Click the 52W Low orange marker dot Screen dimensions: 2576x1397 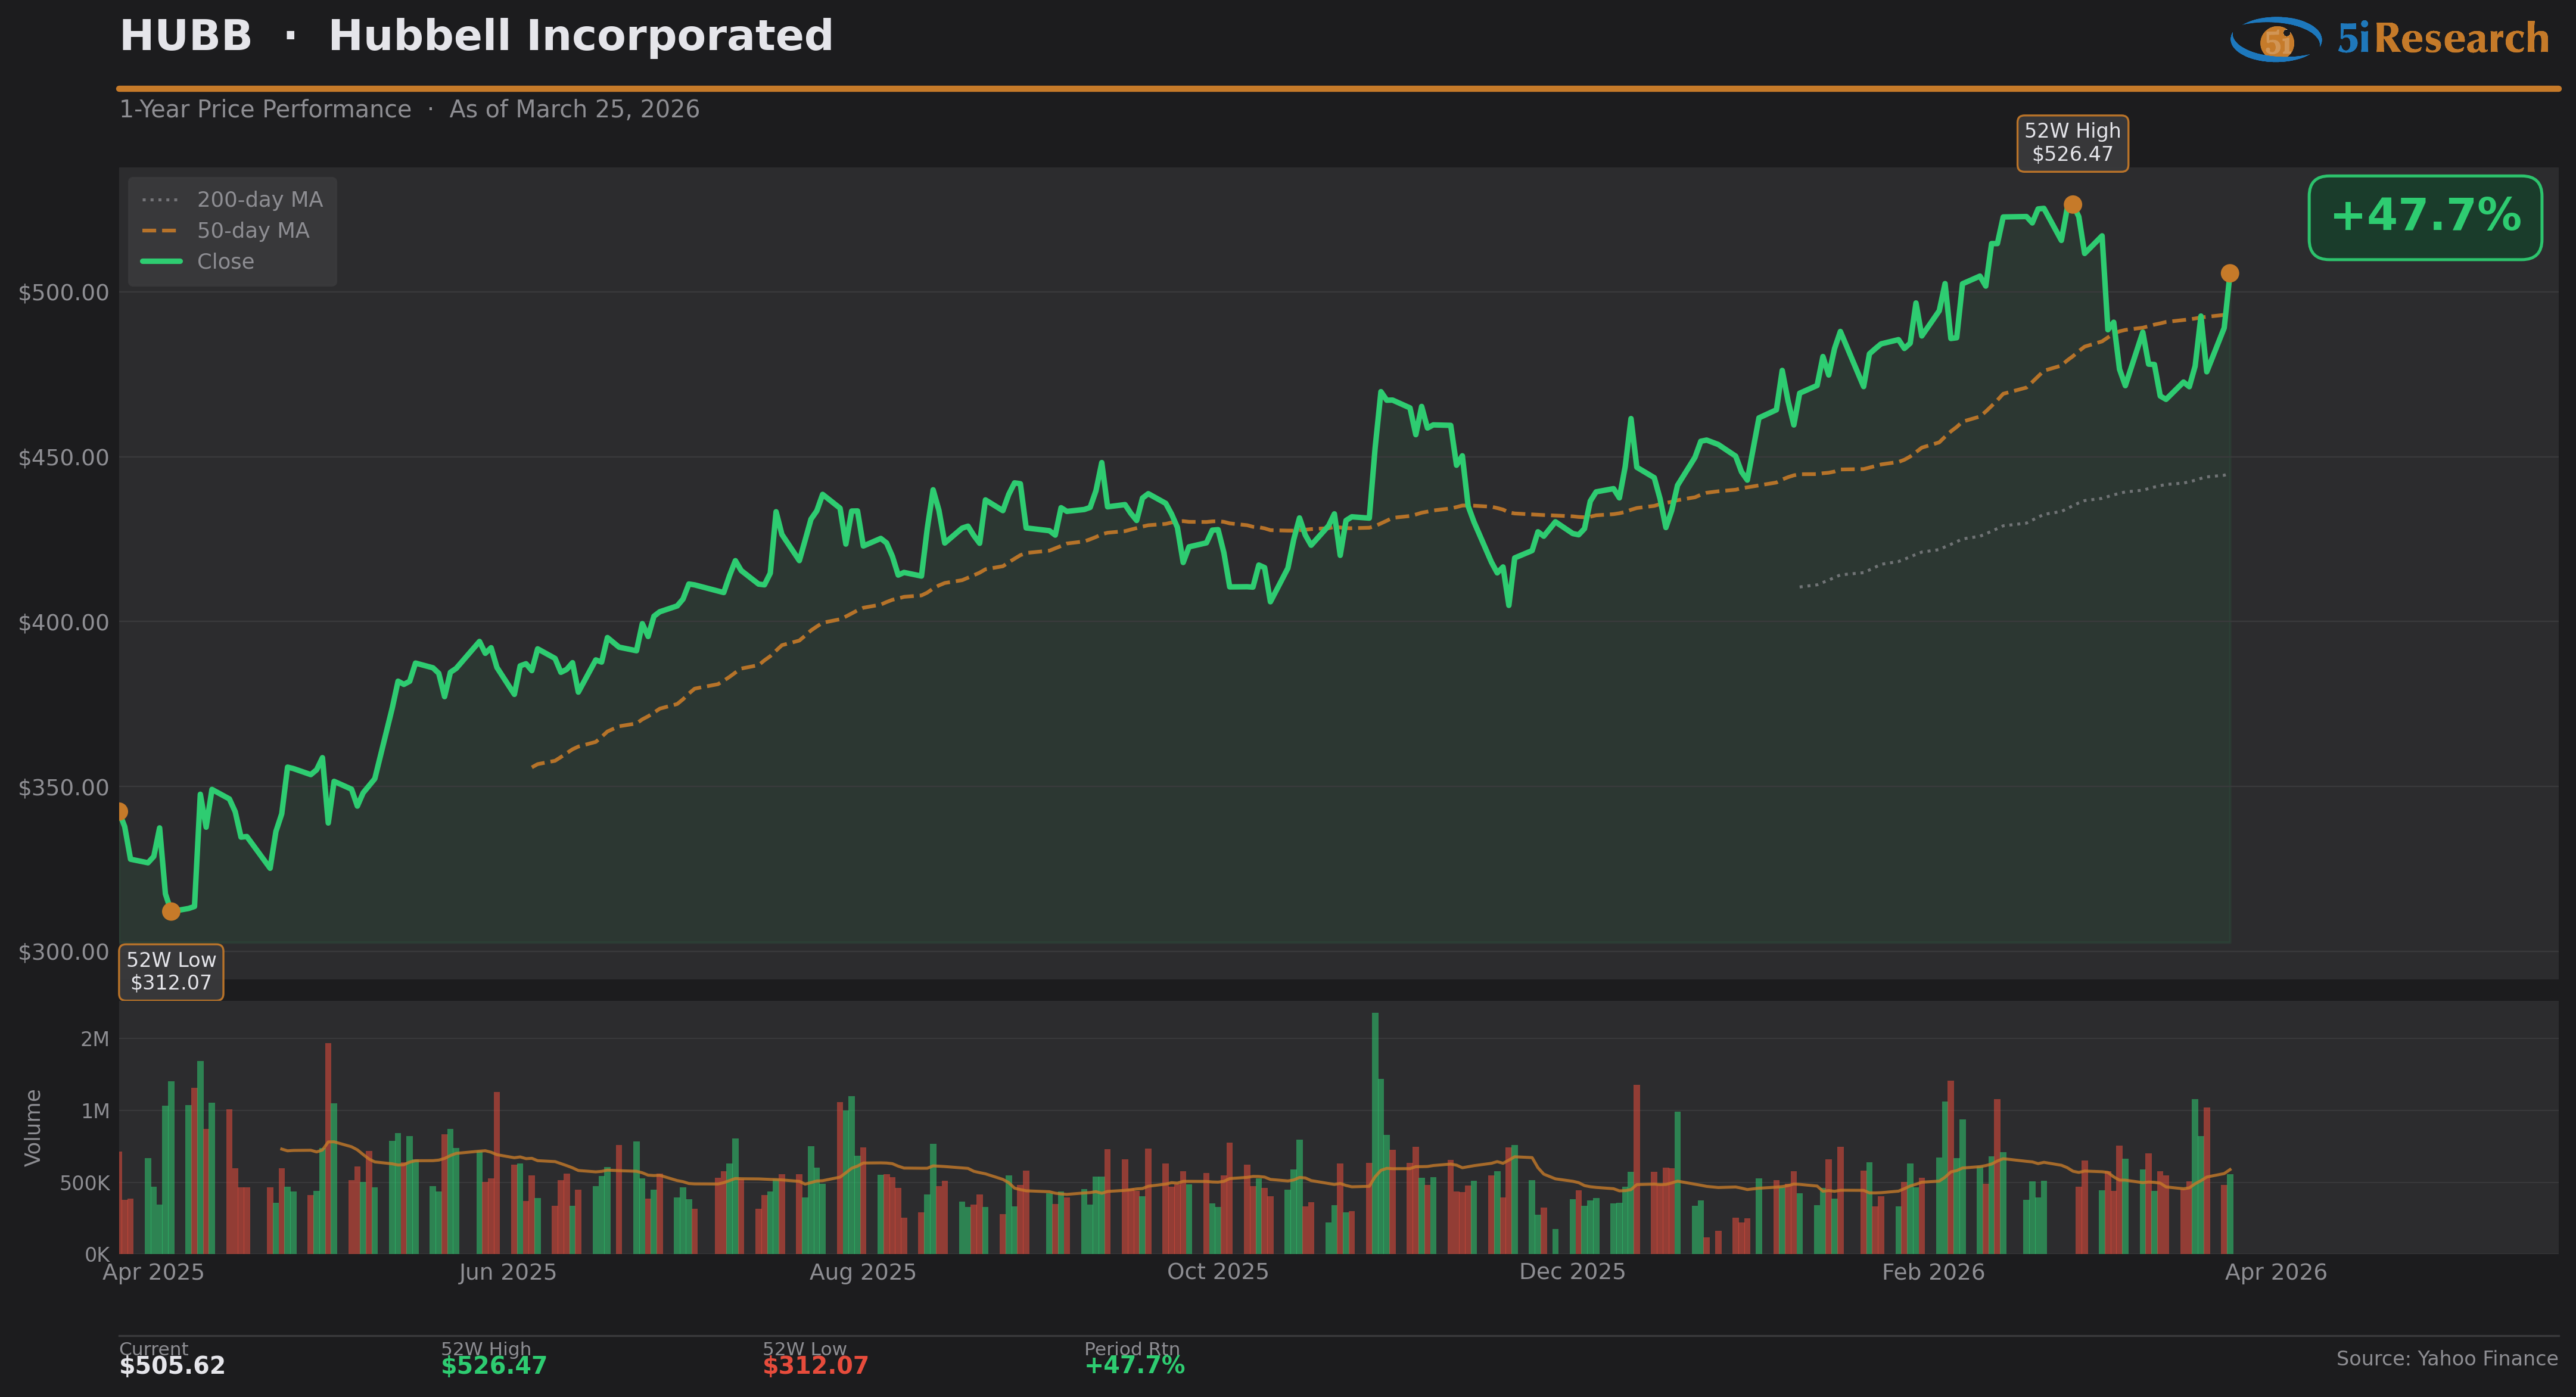pos(171,911)
